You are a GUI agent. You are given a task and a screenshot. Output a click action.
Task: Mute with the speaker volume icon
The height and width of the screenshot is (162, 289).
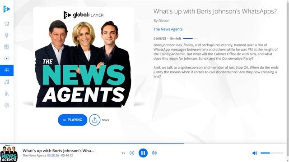[255, 153]
